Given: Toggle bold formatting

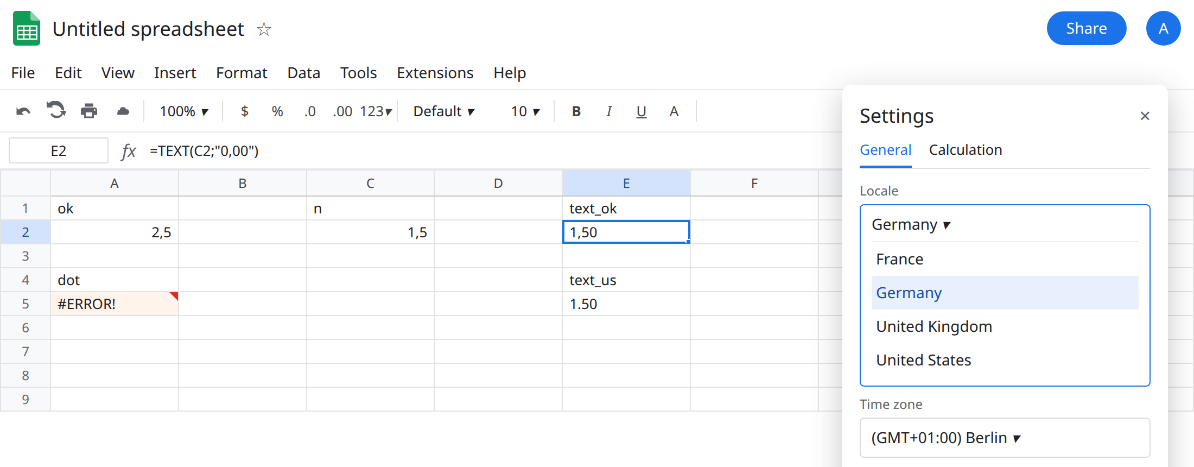Looking at the screenshot, I should 576,111.
